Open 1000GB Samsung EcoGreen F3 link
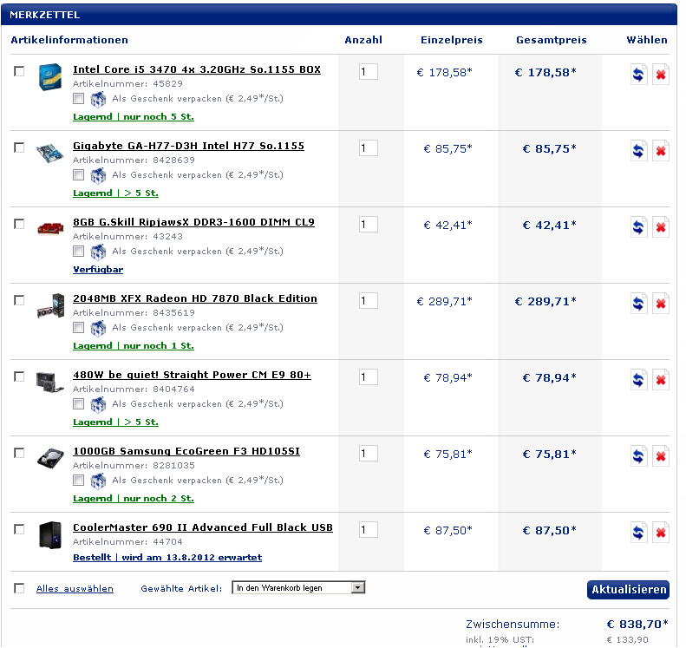The height and width of the screenshot is (648, 686). 186,451
